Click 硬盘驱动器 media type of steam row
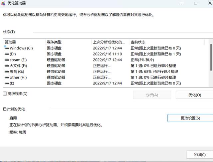The image size is (213, 162). (x=56, y=60)
